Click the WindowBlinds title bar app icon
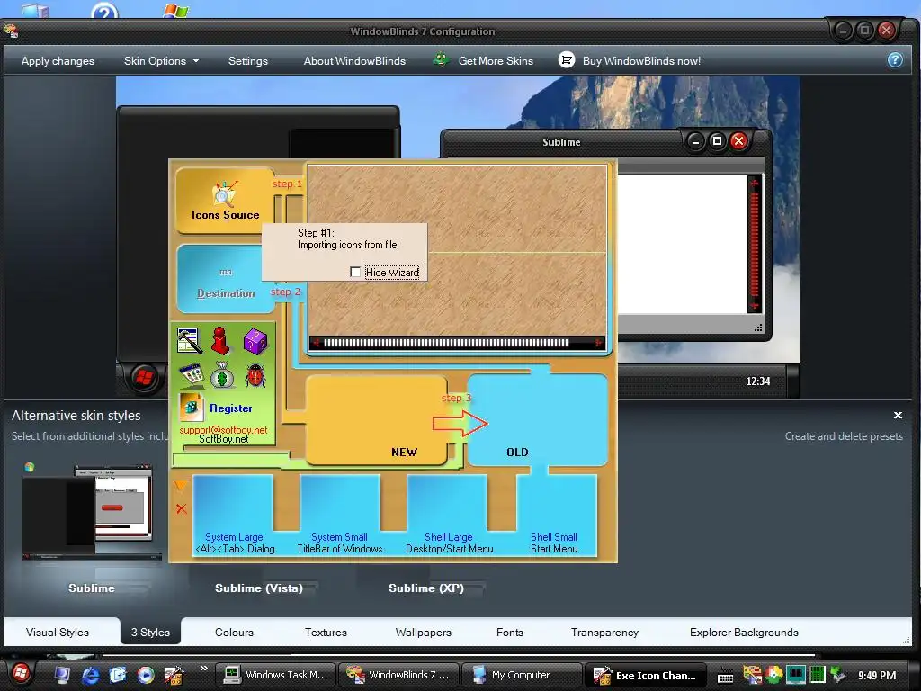 pos(11,31)
